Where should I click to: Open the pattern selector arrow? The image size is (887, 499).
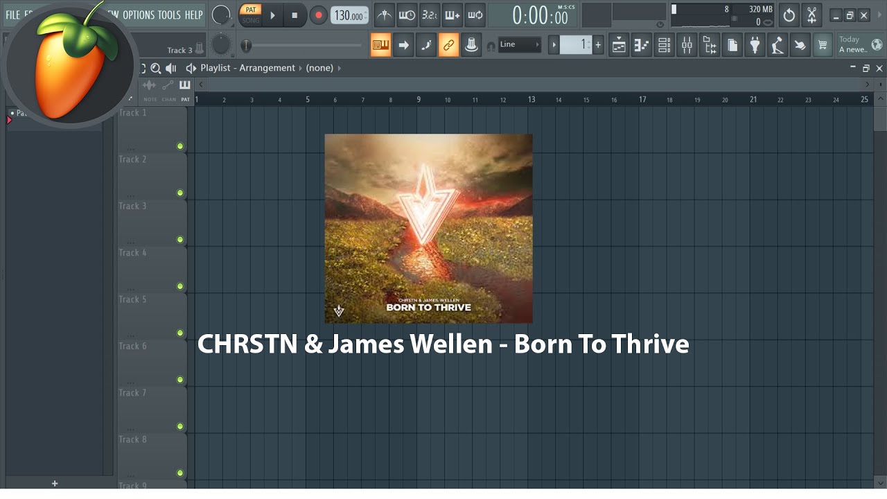point(554,45)
